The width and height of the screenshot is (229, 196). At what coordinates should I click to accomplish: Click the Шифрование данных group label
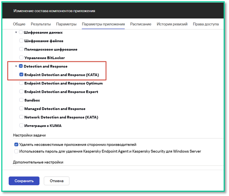(43, 32)
